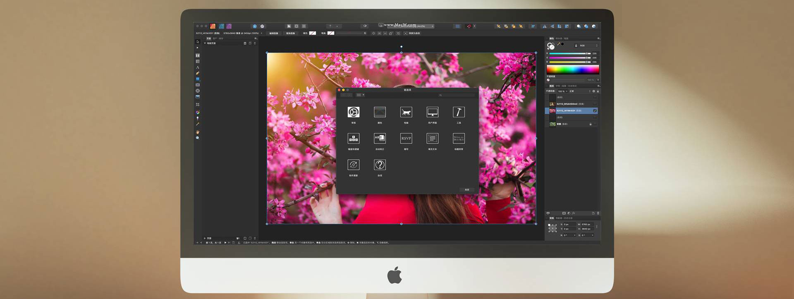The image size is (794, 299).
Task: Toggle visibility checkbox of S2112_WSAHG0mC layer
Action: click(x=595, y=104)
